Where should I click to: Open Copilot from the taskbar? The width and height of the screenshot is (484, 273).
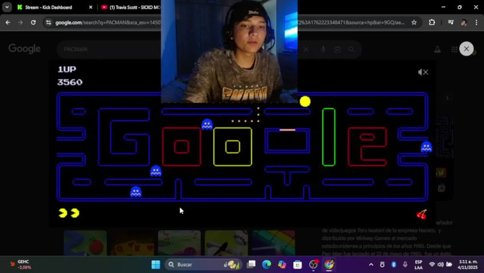click(282, 264)
